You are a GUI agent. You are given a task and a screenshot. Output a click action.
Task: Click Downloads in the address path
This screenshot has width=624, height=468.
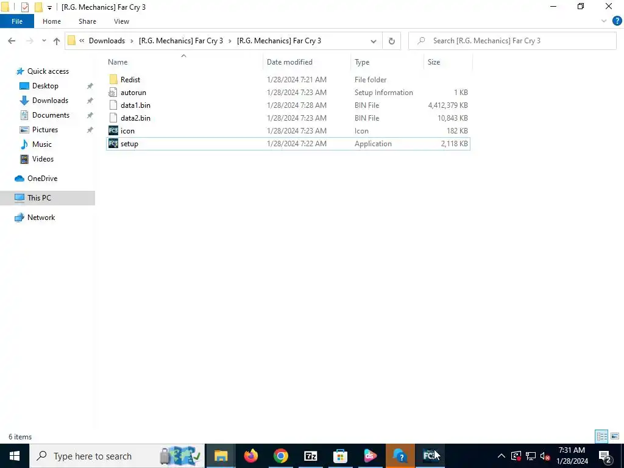click(x=107, y=41)
